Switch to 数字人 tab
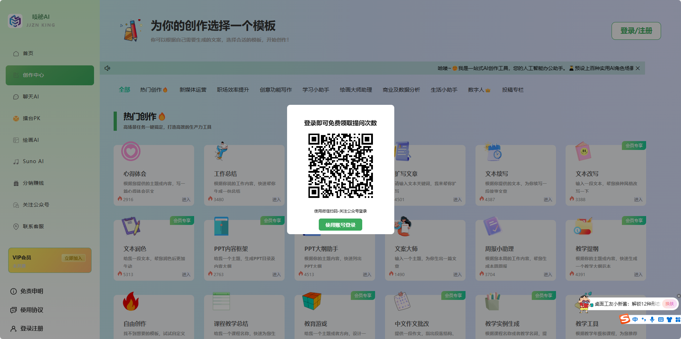The height and width of the screenshot is (339, 681). click(479, 90)
